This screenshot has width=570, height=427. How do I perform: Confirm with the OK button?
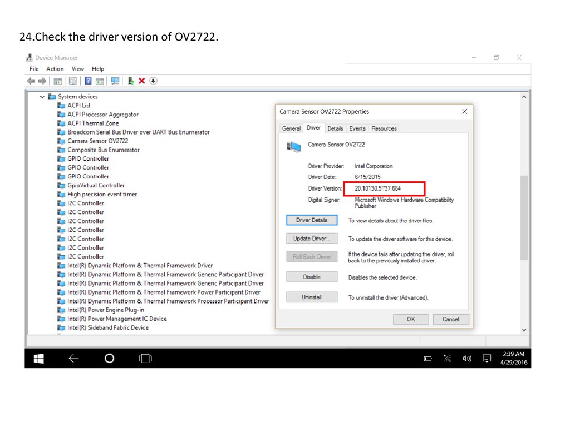coord(411,319)
